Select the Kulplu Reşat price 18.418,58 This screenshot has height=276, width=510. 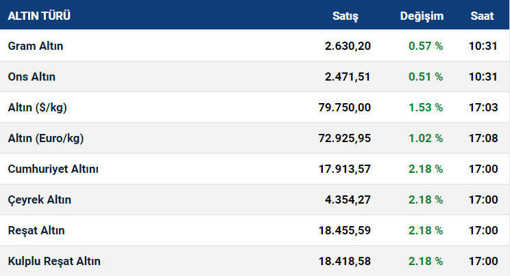(344, 262)
